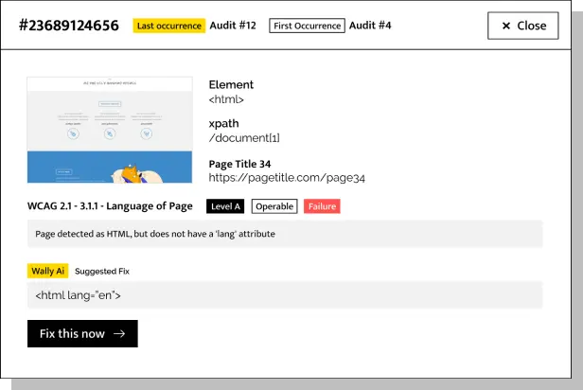Open the page screenshot thumbnail
Screen dimensions: 583x390
click(110, 130)
